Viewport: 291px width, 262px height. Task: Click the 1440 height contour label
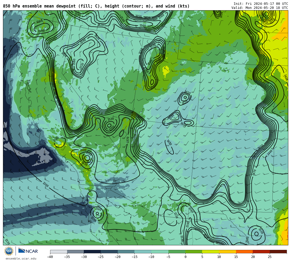pos(270,152)
